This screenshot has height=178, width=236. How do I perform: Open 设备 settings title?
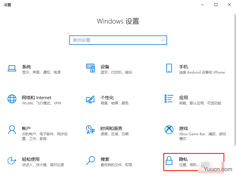[105, 67]
